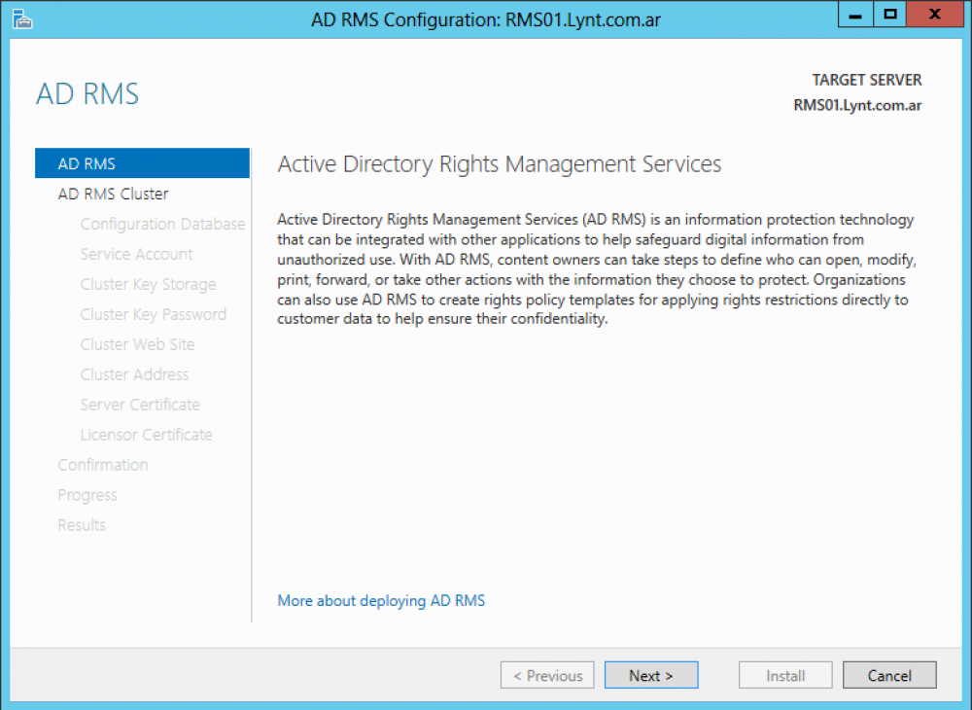972x710 pixels.
Task: Open the Cluster Key Storage step
Action: (148, 284)
